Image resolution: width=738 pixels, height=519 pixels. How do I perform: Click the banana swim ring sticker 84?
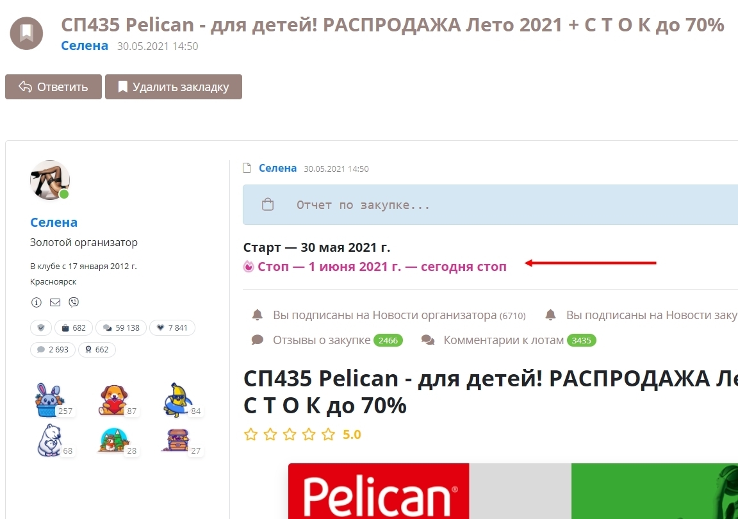point(177,400)
